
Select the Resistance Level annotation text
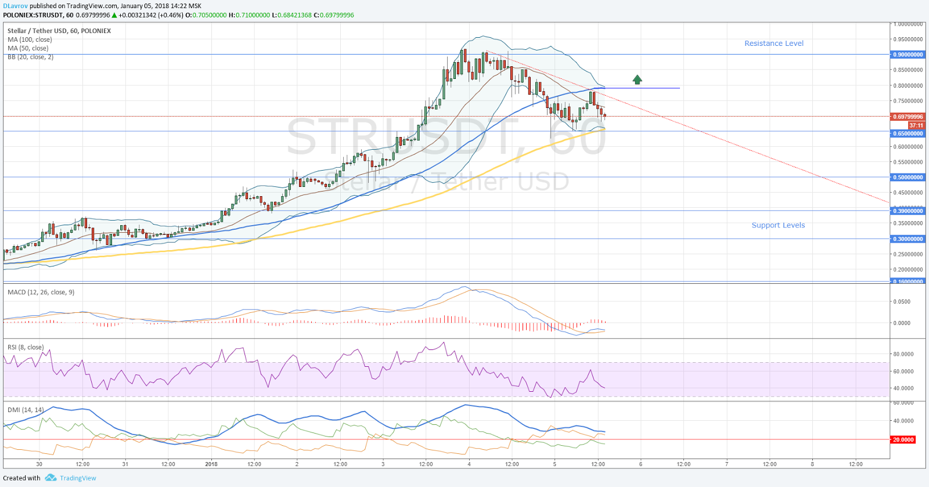(774, 44)
